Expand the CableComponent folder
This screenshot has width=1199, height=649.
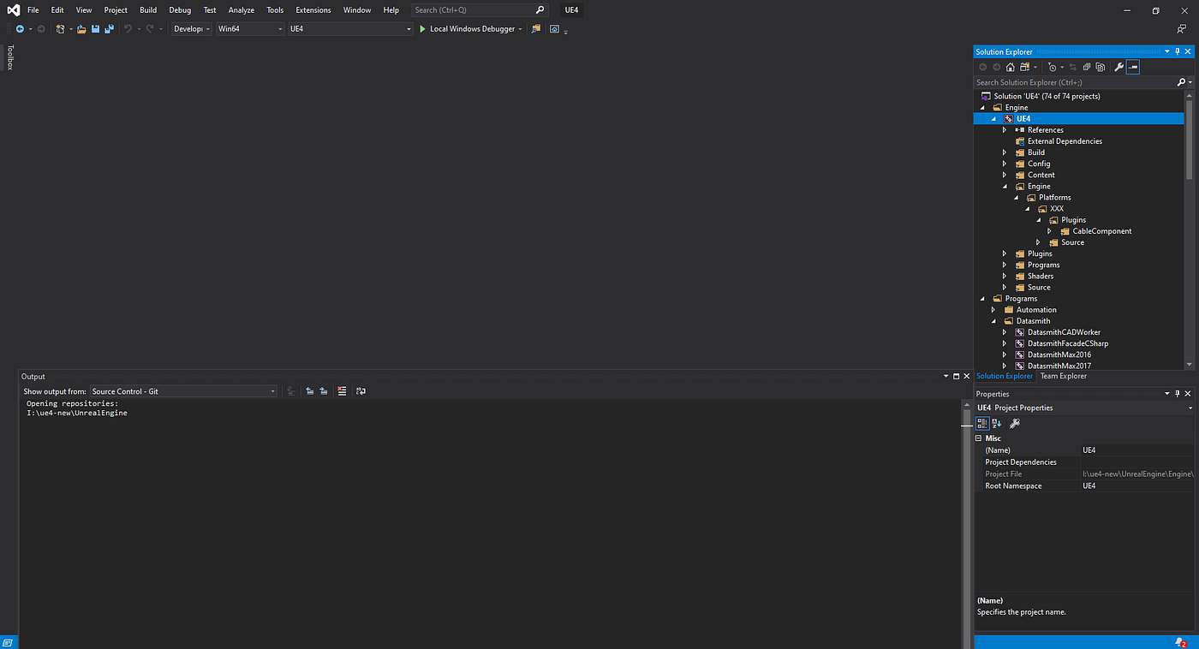1049,231
